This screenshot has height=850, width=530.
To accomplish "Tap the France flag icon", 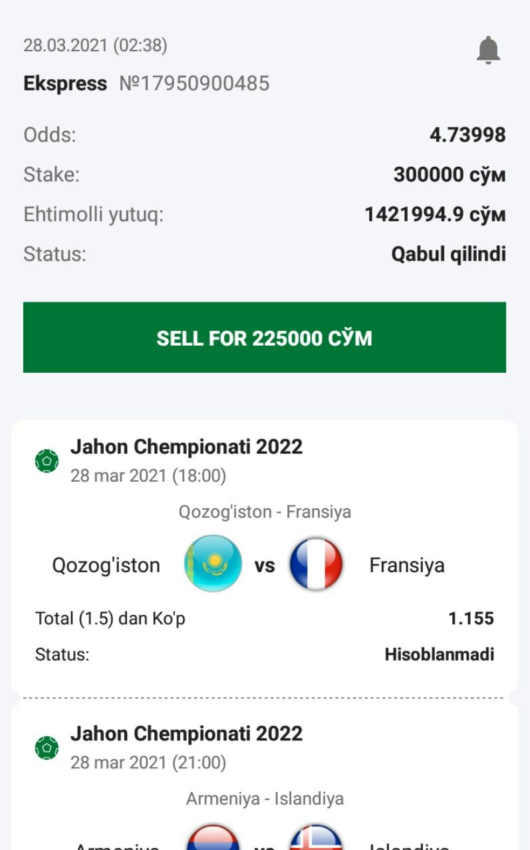I will point(316,564).
